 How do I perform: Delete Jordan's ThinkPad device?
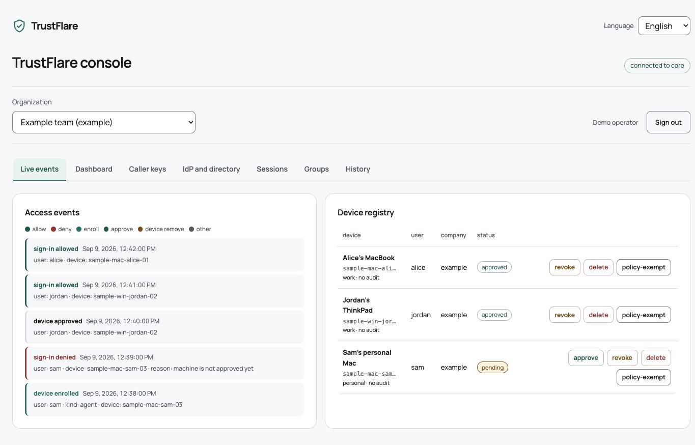click(x=598, y=315)
